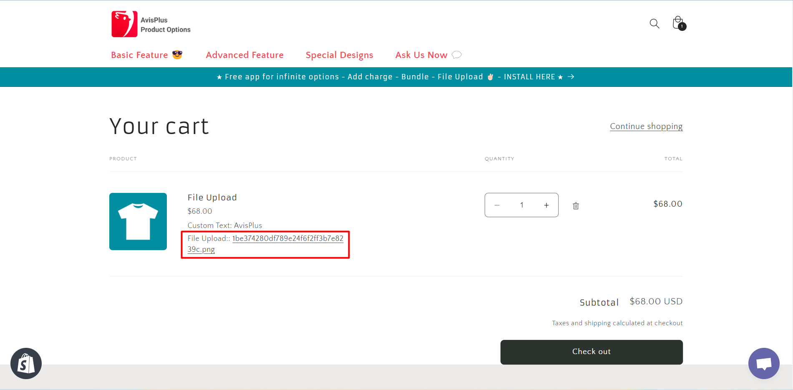Open the search magnifier icon
The height and width of the screenshot is (390, 793).
tap(654, 24)
